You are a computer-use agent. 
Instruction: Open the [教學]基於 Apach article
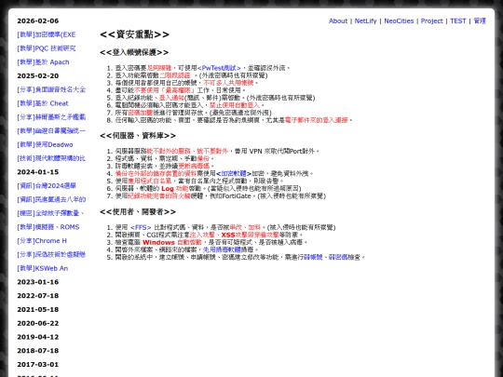pyautogui.click(x=43, y=62)
